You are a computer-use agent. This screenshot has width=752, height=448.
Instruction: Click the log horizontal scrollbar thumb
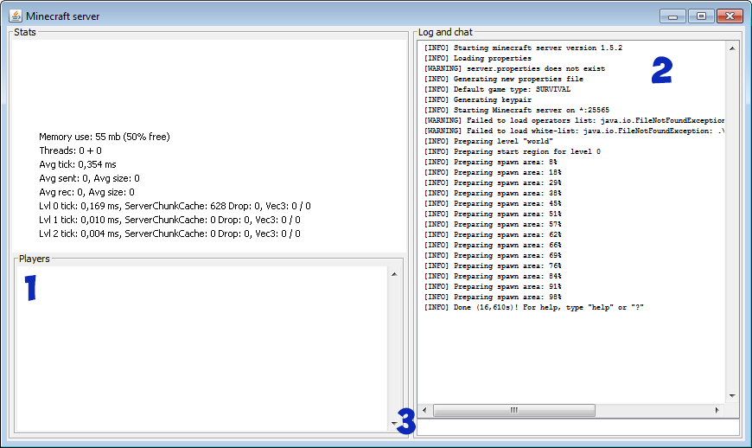[514, 410]
